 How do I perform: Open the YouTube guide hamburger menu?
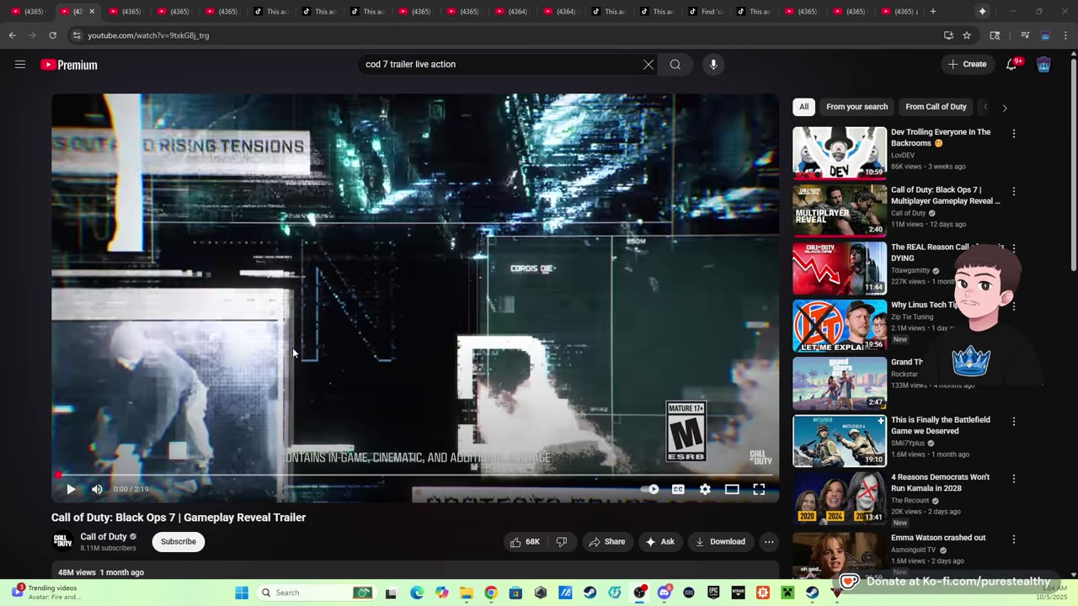click(20, 65)
